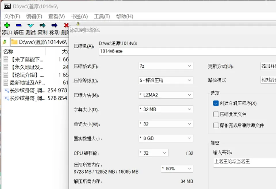Enable the 压缩共享文件 checkbox
The width and height of the screenshot is (276, 189).
[216, 114]
